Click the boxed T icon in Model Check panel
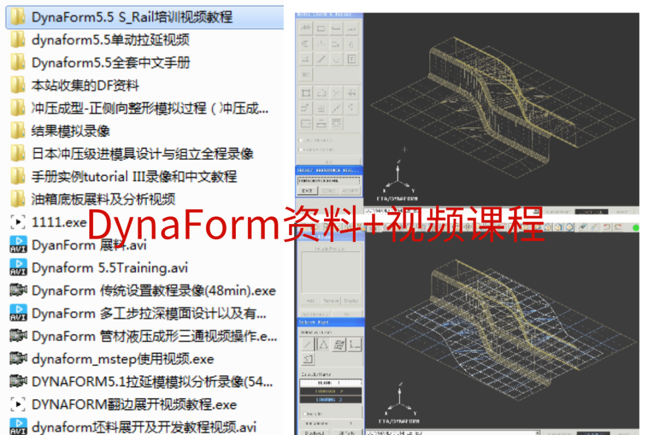 (x=352, y=59)
